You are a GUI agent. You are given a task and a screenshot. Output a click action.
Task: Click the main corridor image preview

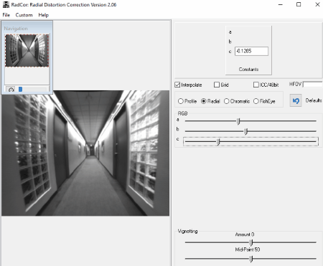(x=85, y=153)
